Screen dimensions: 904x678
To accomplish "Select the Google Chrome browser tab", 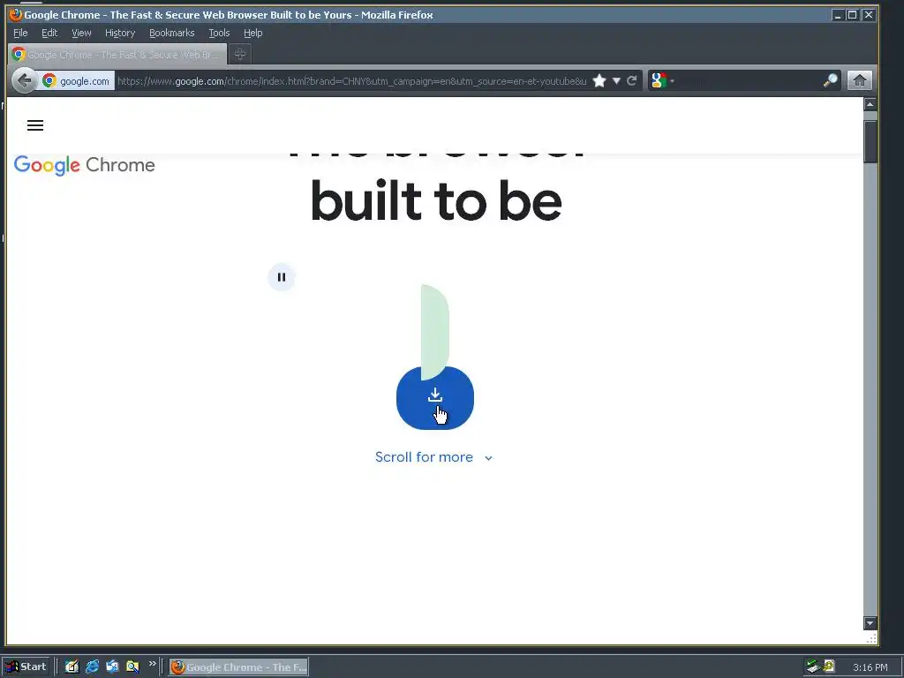I will pos(117,54).
